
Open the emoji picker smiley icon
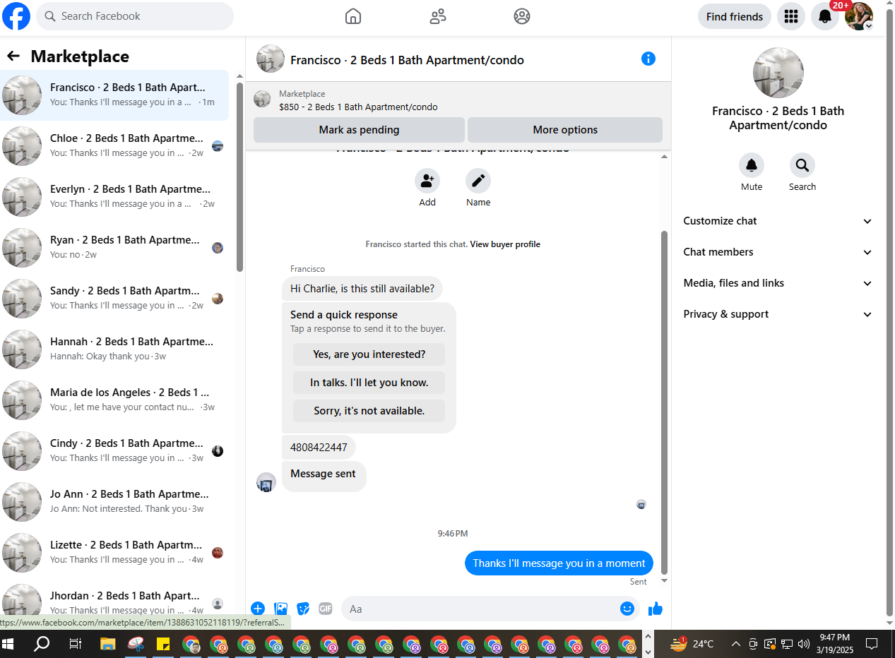point(627,609)
